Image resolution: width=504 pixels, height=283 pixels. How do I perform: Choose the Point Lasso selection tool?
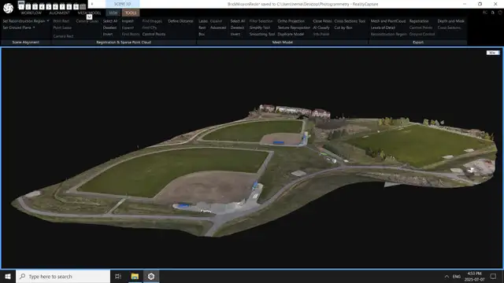click(62, 28)
